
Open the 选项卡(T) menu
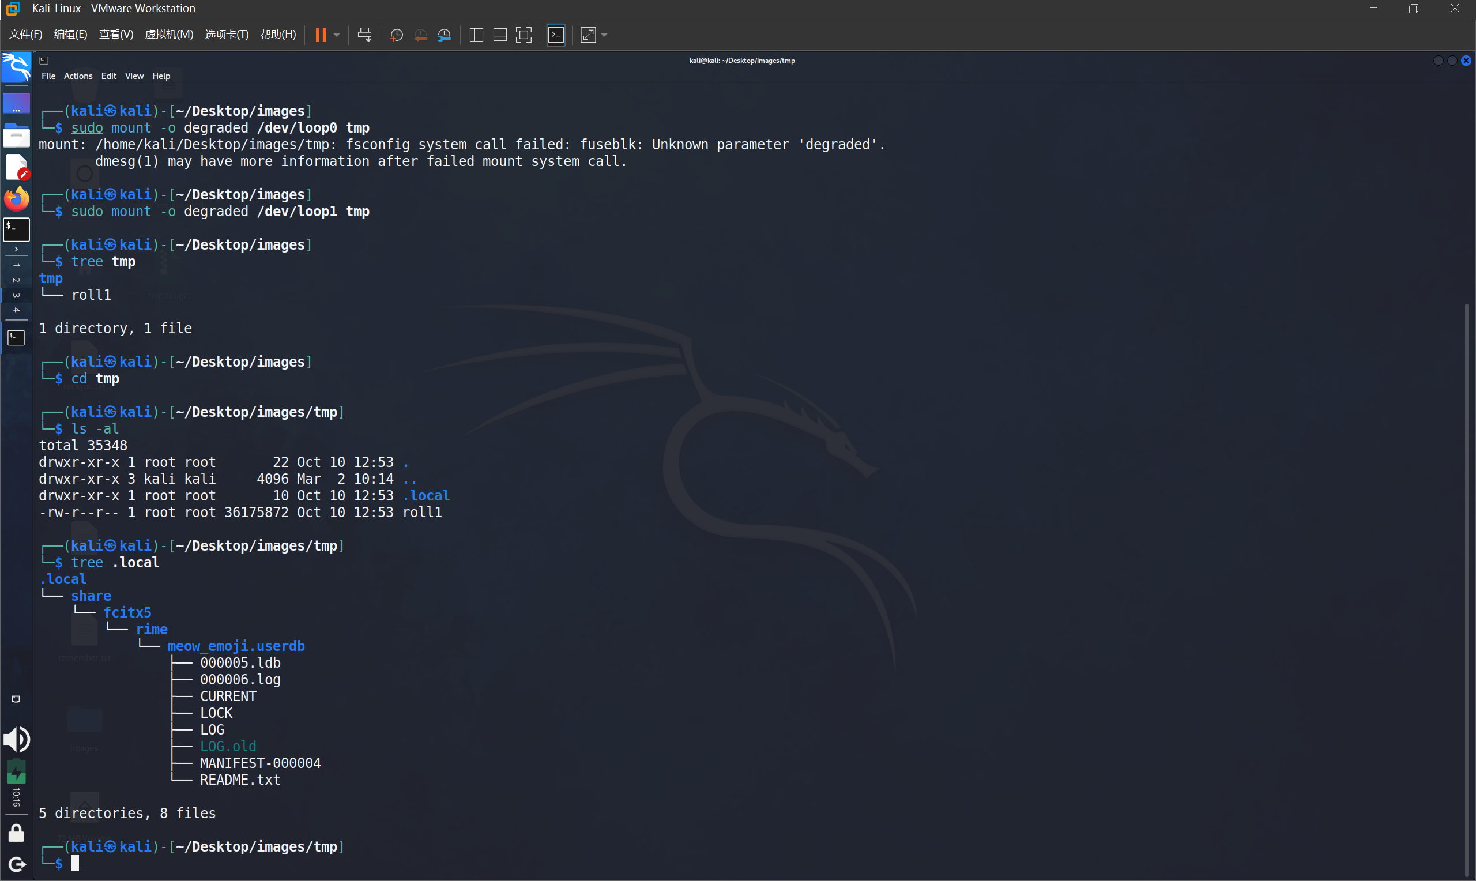pos(227,35)
